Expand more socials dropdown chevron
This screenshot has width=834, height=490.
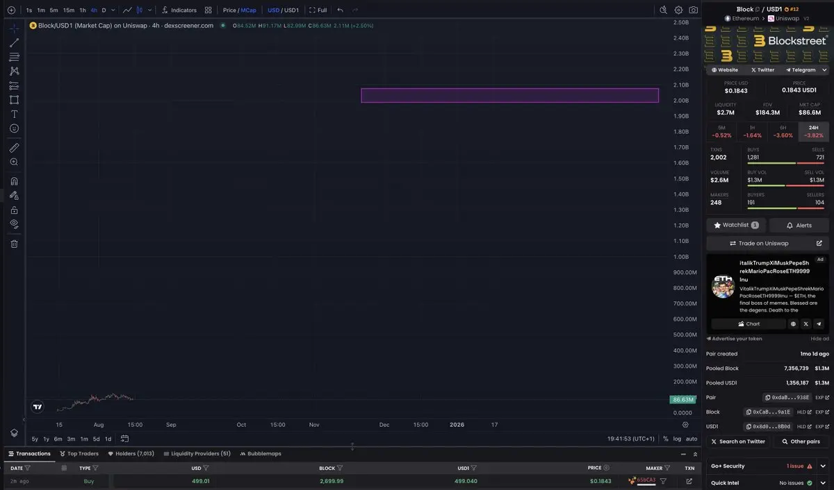click(825, 70)
